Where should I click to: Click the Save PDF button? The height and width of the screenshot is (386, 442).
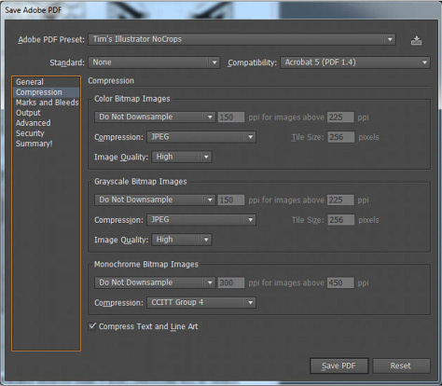338,365
